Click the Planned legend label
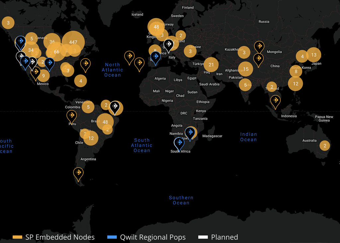 [x=225, y=237]
